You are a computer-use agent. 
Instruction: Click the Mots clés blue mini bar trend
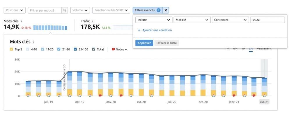(x=50, y=28)
